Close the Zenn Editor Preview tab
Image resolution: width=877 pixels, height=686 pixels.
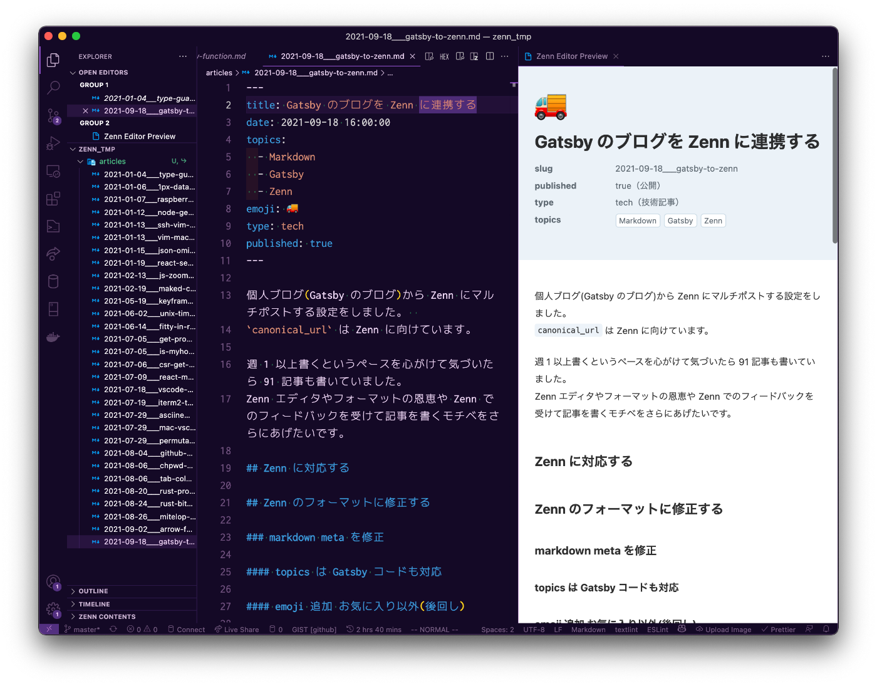tap(616, 56)
